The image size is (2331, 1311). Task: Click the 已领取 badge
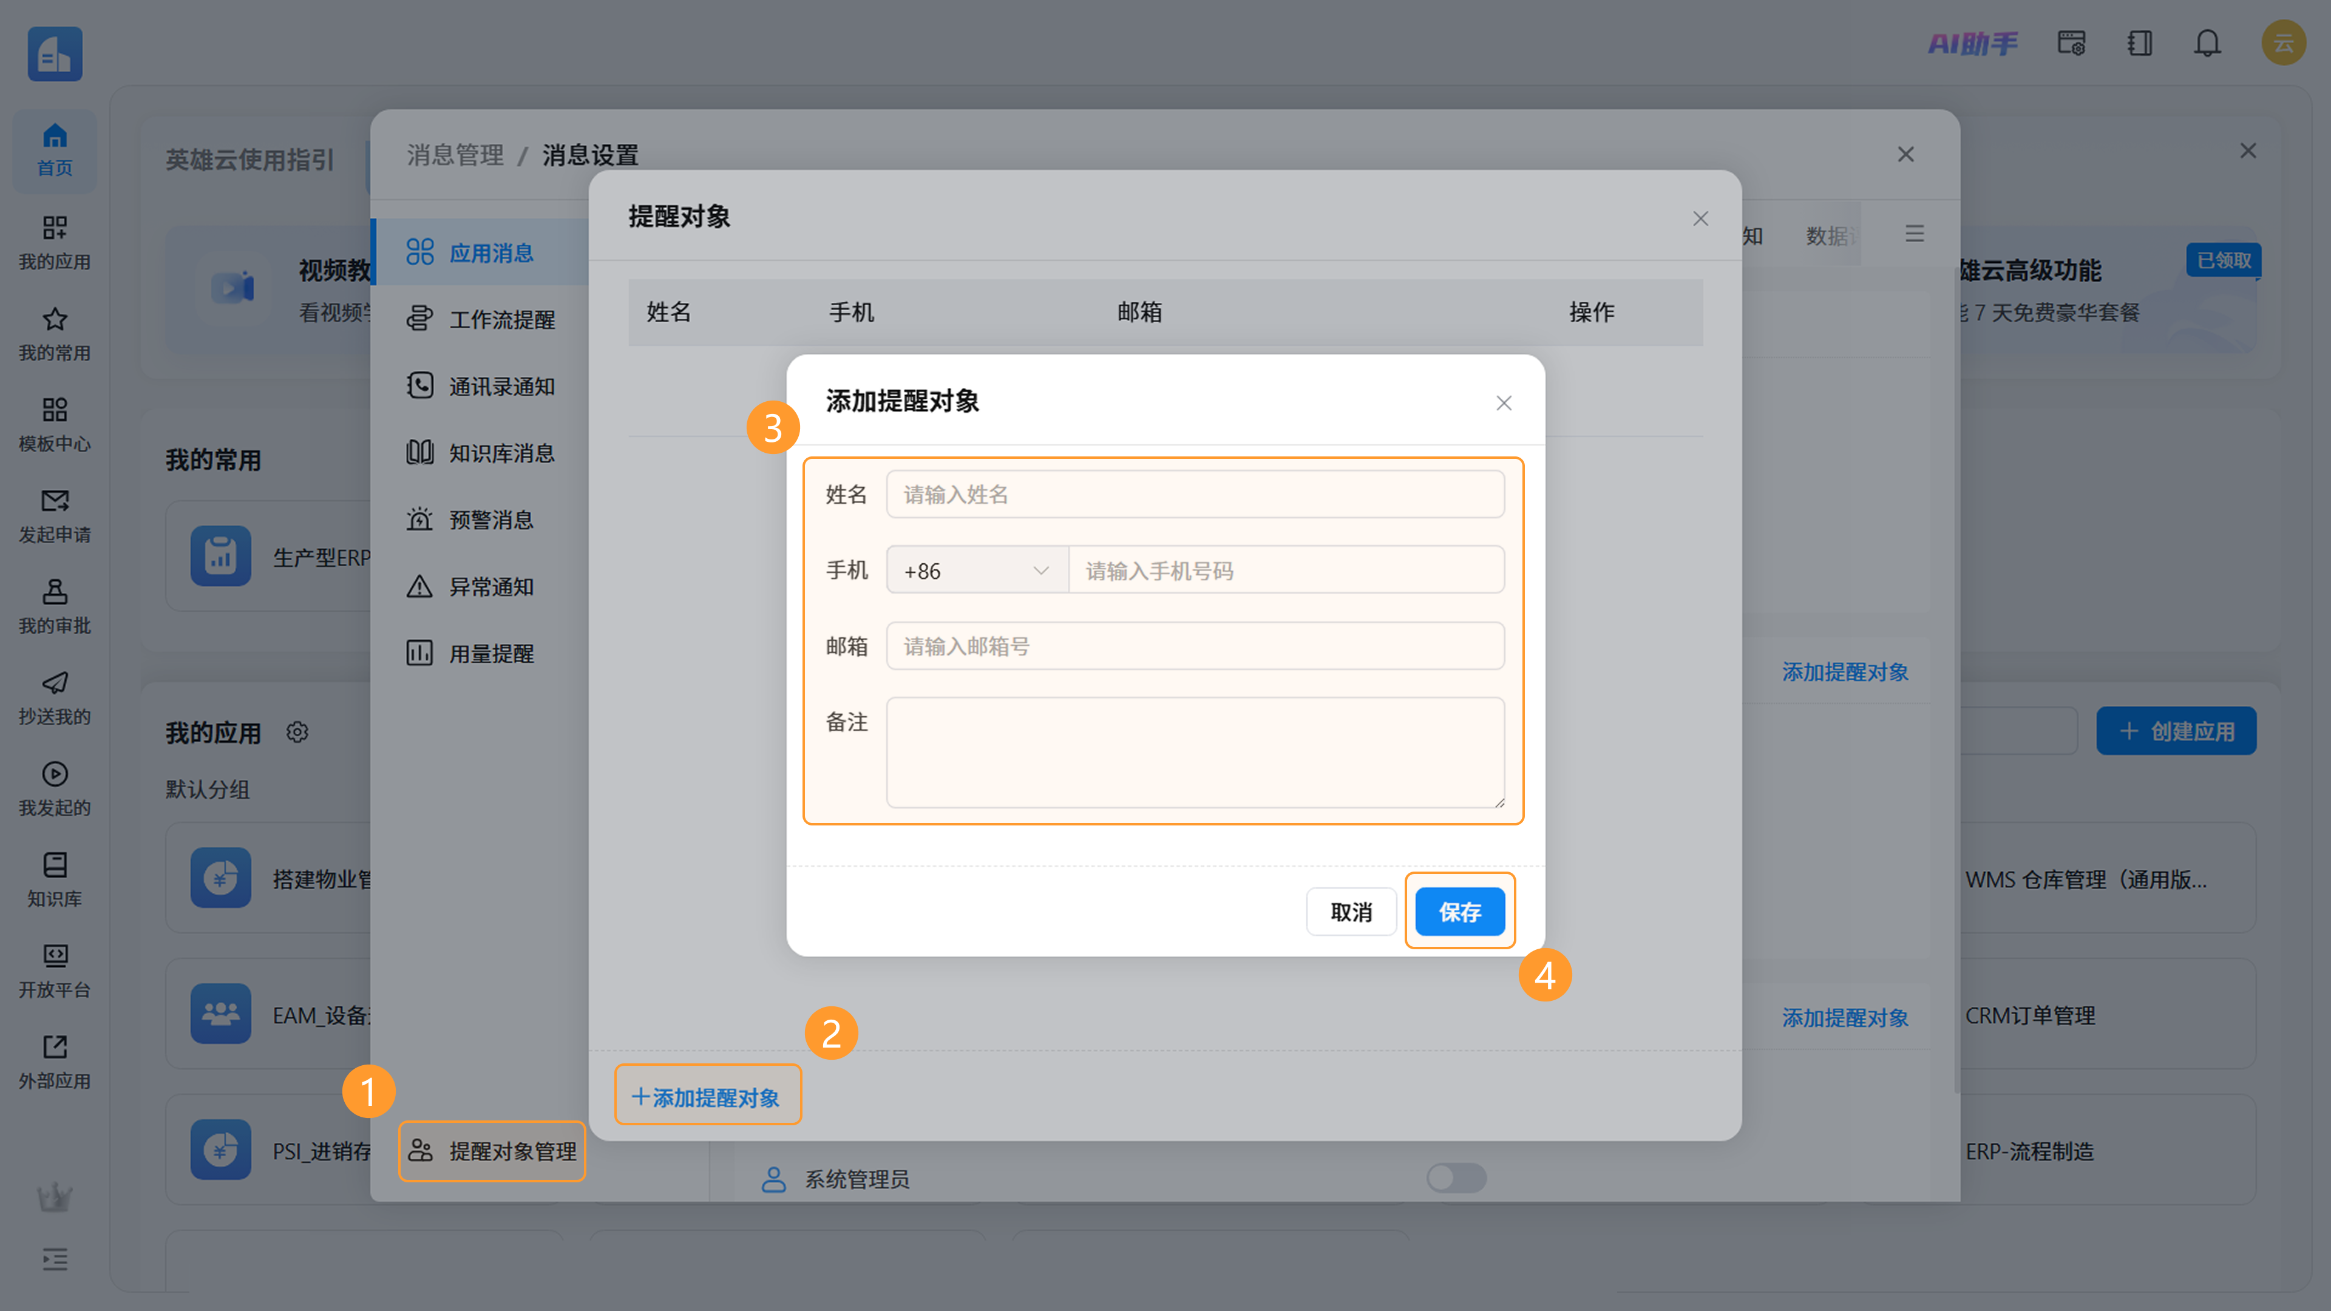point(2224,260)
